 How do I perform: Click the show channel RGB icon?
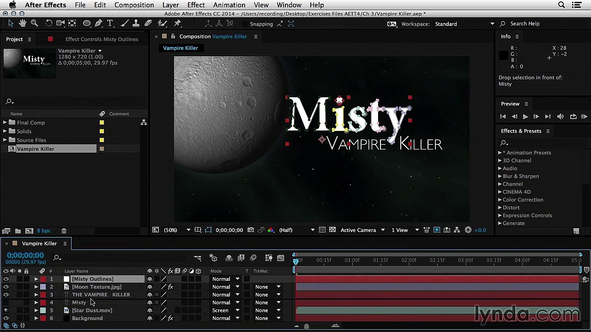click(271, 230)
